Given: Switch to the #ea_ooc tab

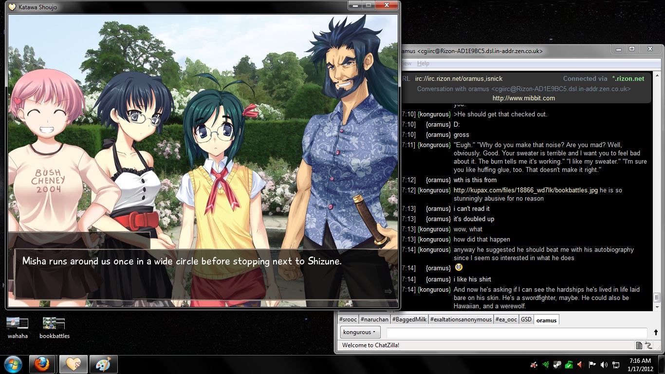Looking at the screenshot, I should click(506, 319).
